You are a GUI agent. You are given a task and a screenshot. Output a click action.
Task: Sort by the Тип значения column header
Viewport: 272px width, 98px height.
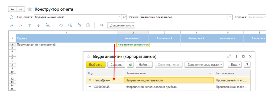232,73
